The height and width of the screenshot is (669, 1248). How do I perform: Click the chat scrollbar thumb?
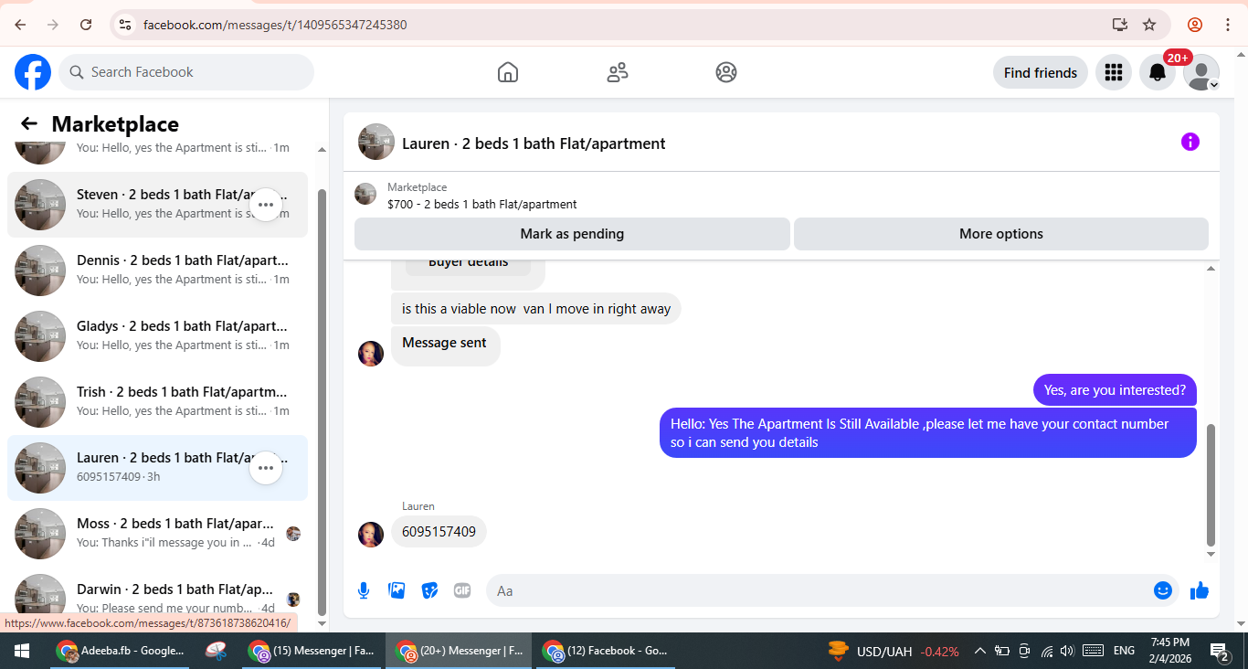click(x=1211, y=484)
